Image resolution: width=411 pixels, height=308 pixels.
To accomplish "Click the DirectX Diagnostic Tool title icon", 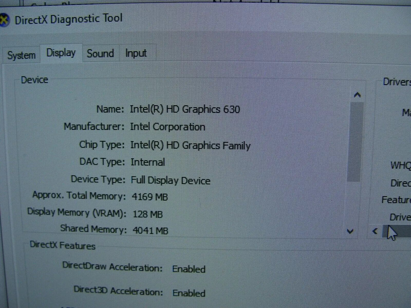I will [x=4, y=20].
